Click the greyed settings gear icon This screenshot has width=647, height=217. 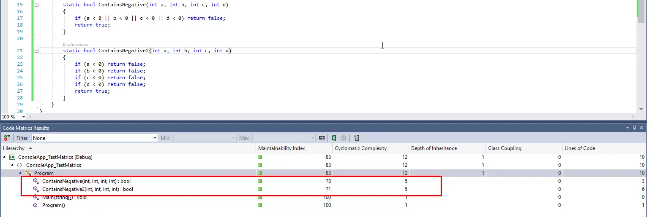point(344,138)
